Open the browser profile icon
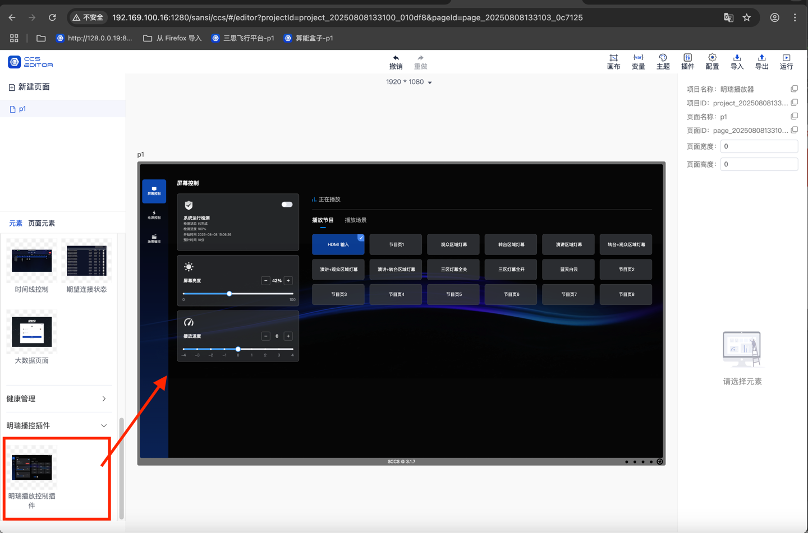 pos(774,17)
